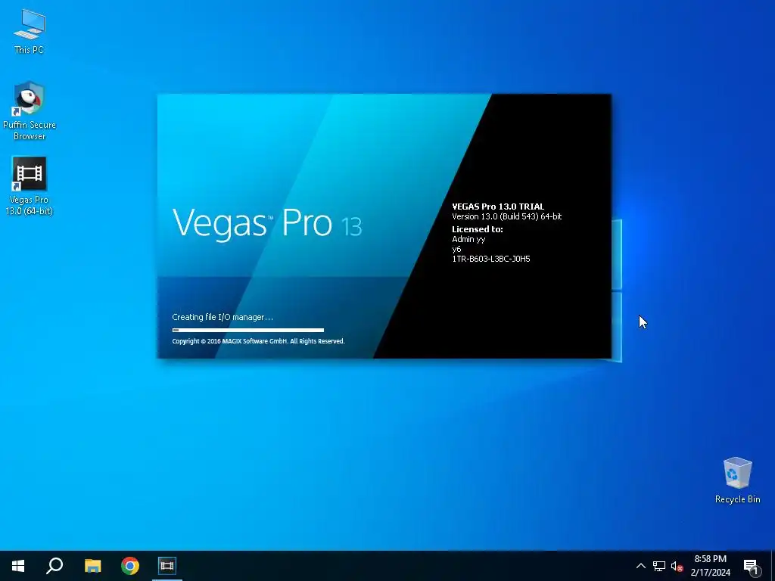The image size is (775, 581).
Task: Open the clock showing 8:58 PM
Action: (710, 566)
